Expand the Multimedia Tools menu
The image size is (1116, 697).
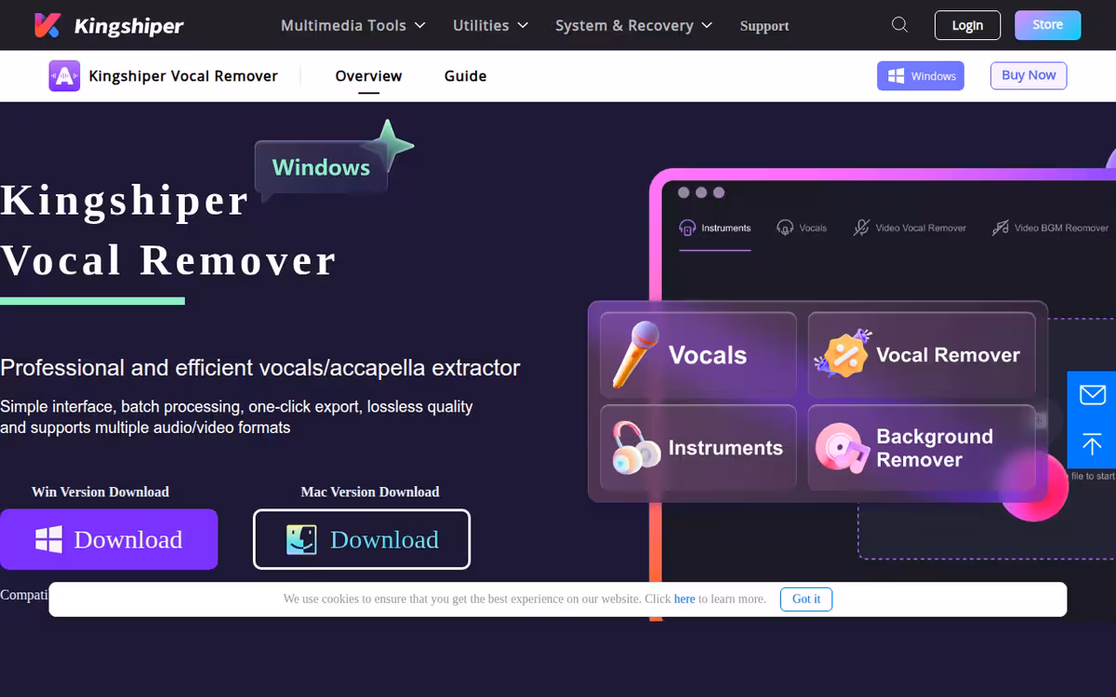353,25
